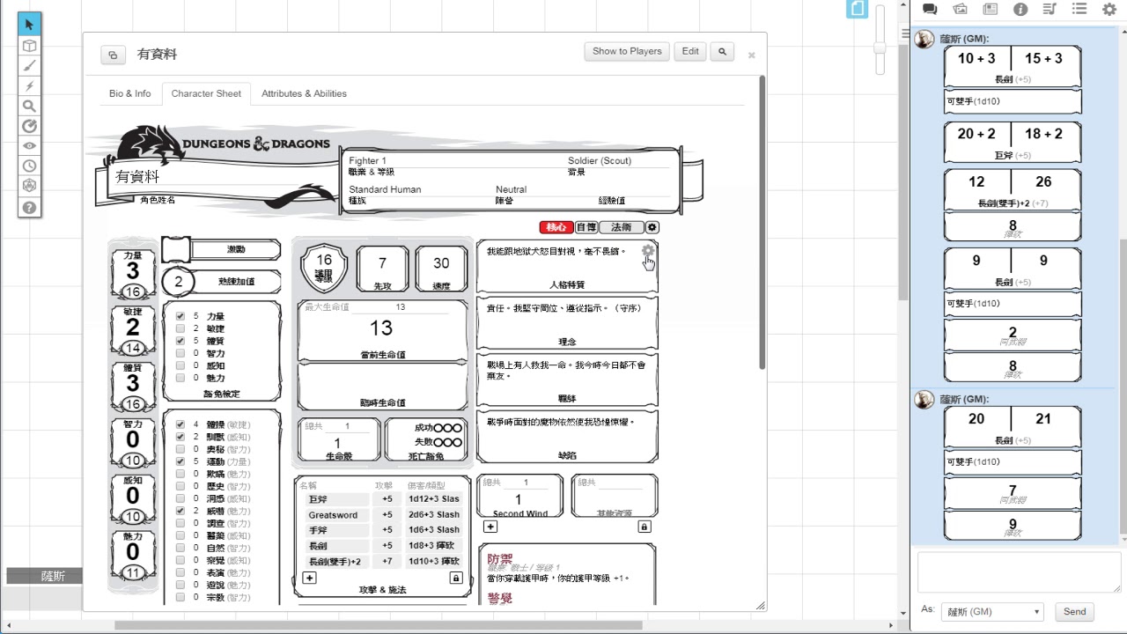Toggle the 力量 saving throw proficiency checkbox
Viewport: 1127px width, 634px height.
pyautogui.click(x=180, y=316)
